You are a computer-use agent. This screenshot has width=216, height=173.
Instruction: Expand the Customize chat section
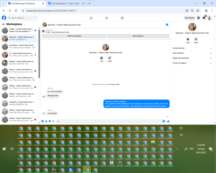[192, 48]
